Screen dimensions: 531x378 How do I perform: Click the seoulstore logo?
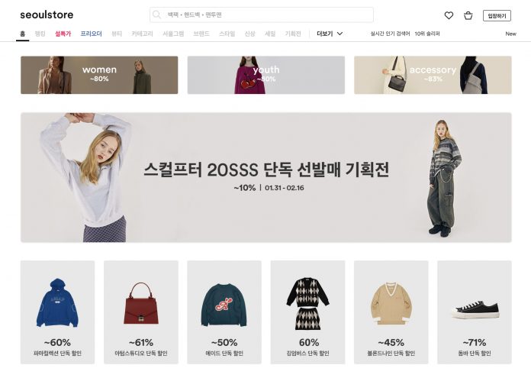[x=47, y=15]
